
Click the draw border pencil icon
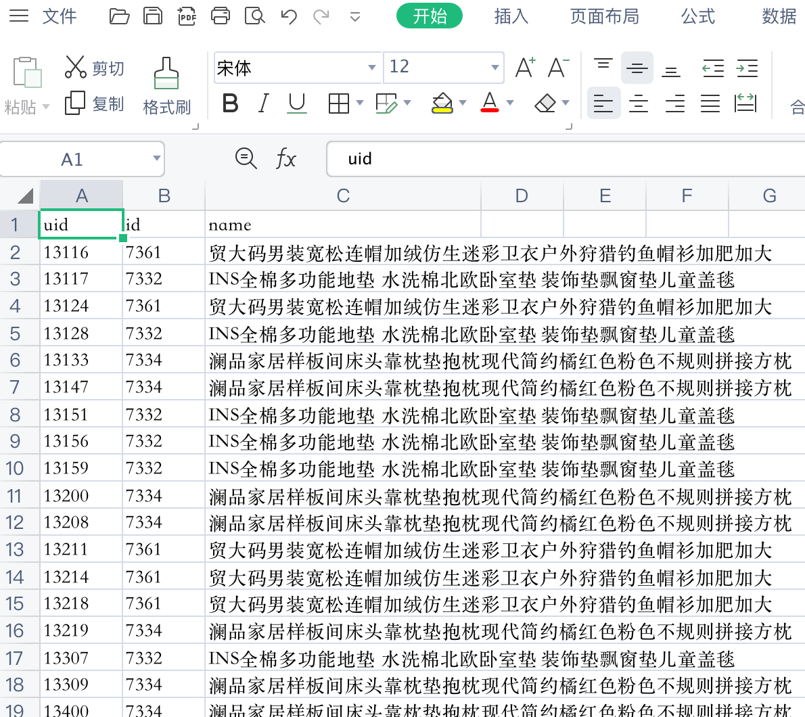coord(386,103)
